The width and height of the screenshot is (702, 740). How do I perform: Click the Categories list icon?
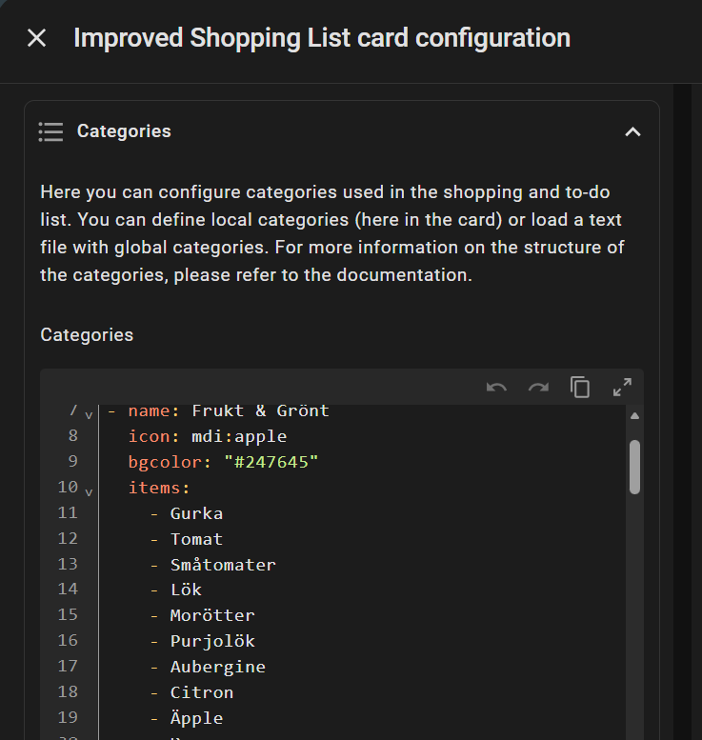pos(50,131)
